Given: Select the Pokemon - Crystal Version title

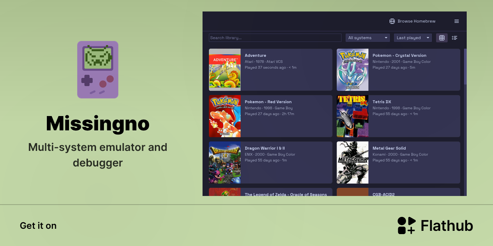Looking at the screenshot, I should click(399, 55).
